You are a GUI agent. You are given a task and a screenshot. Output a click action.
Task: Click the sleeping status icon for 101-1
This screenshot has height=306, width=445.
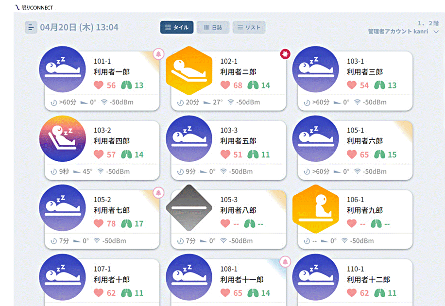[x=63, y=69]
